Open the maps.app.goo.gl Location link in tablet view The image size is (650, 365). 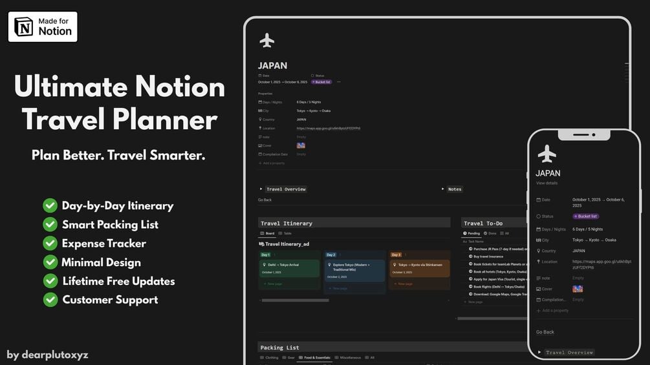coord(329,129)
